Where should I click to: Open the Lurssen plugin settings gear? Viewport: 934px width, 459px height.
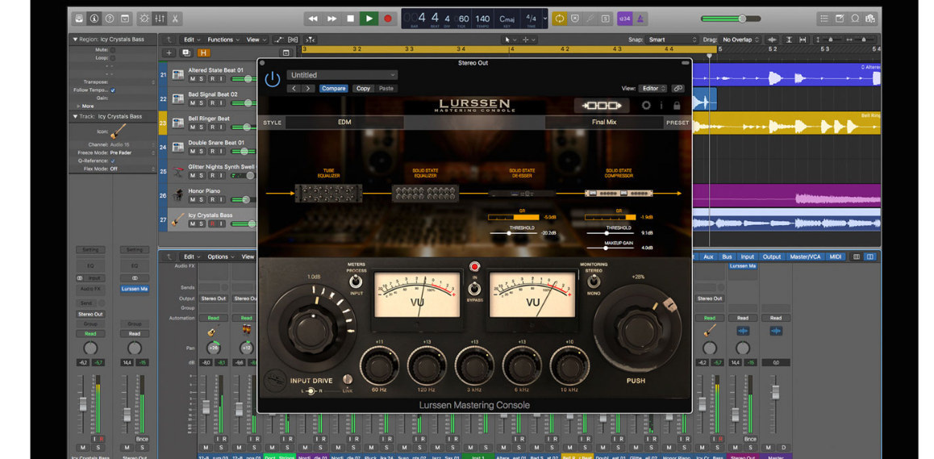pos(646,106)
